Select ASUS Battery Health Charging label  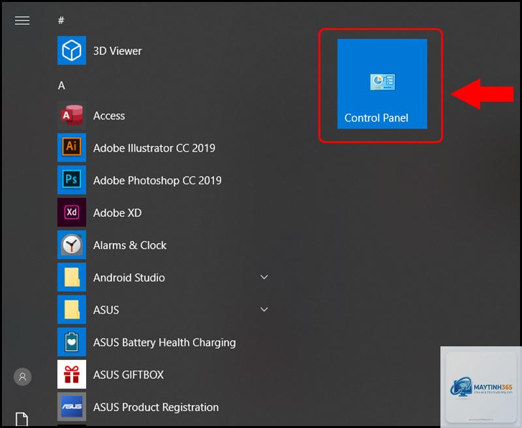tap(164, 342)
